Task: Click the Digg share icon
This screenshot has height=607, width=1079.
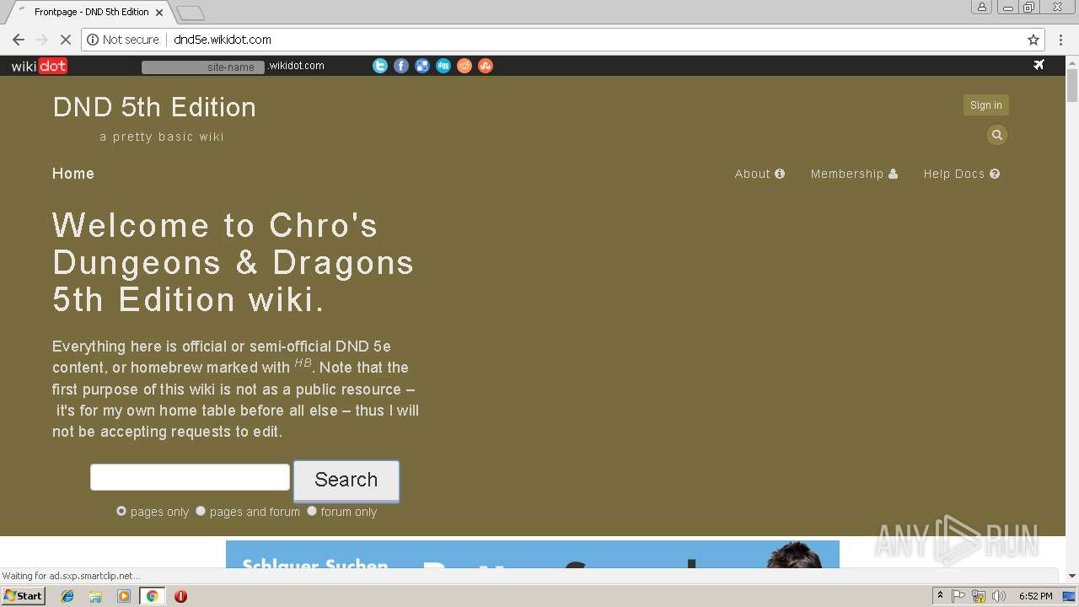Action: point(443,66)
